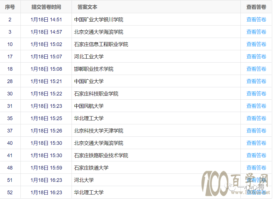Select submission time 1月18日 15:23

coord(46,106)
